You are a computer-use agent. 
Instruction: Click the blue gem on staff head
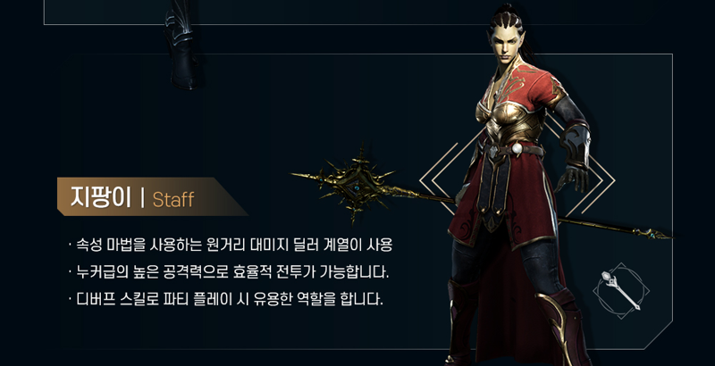pos(357,187)
